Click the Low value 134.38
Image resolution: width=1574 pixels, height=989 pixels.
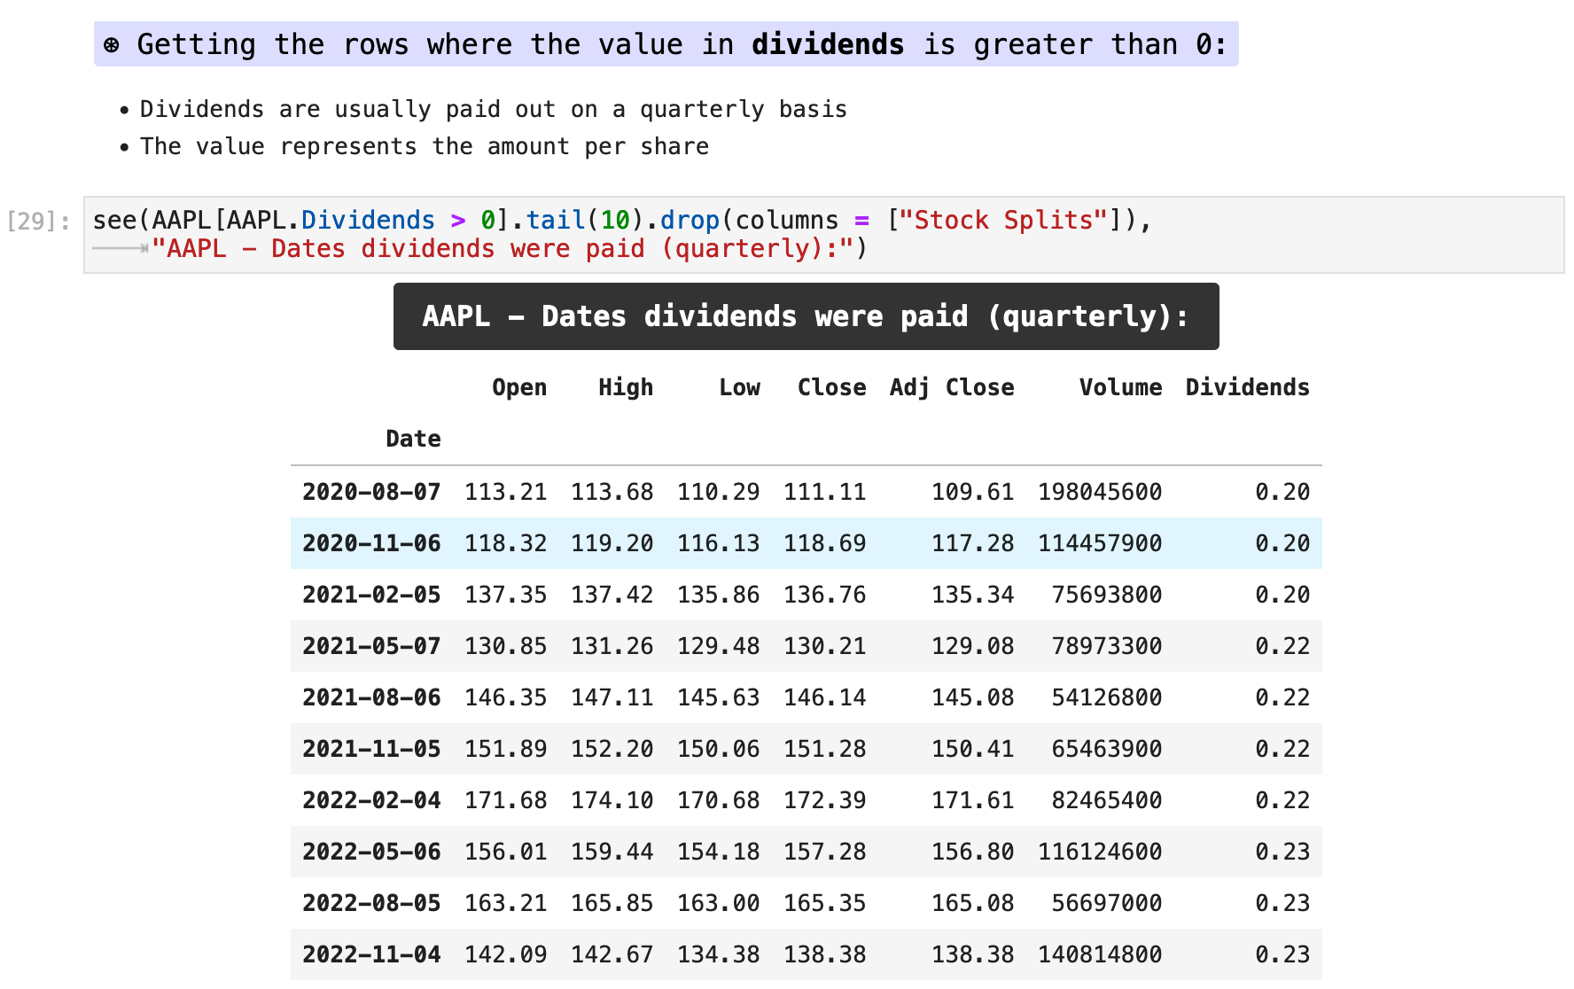(719, 954)
